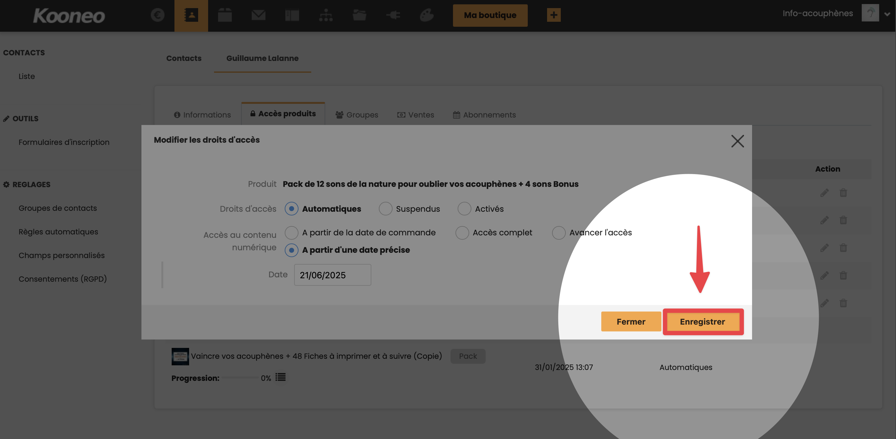The image size is (896, 439).
Task: Open Ma boutique
Action: 490,15
